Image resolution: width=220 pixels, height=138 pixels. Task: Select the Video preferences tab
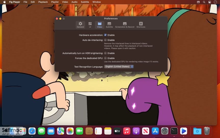click(x=100, y=25)
